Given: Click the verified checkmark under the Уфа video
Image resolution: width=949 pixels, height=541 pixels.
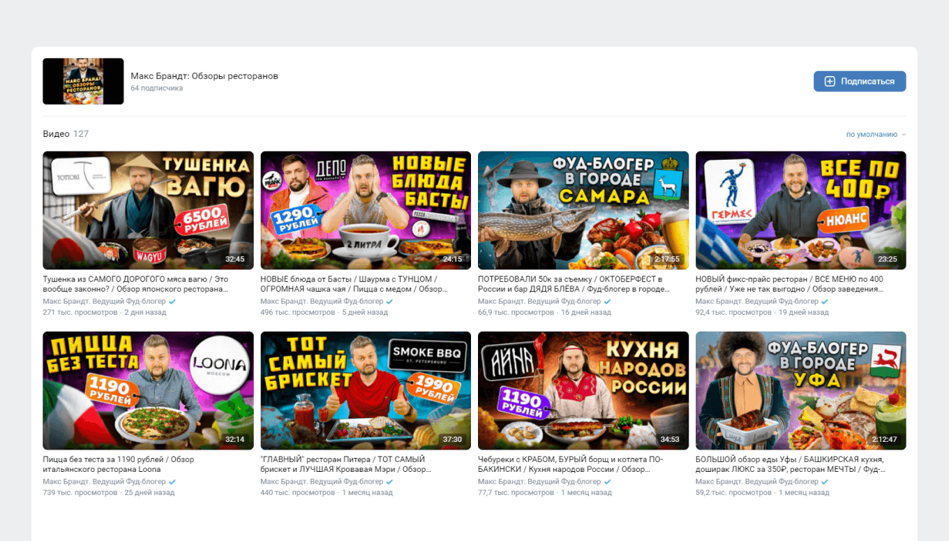Looking at the screenshot, I should tap(825, 482).
